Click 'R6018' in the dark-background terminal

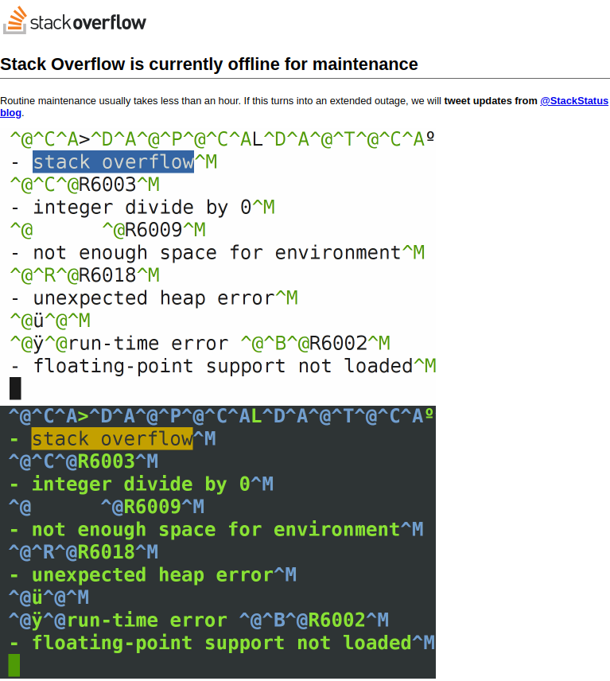coord(107,552)
